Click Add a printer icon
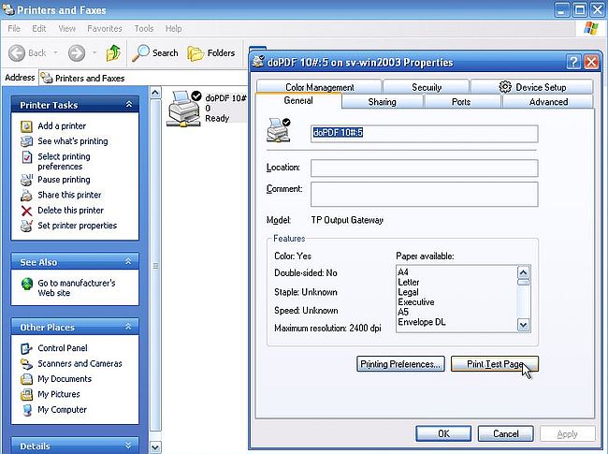The image size is (608, 454). pos(26,126)
